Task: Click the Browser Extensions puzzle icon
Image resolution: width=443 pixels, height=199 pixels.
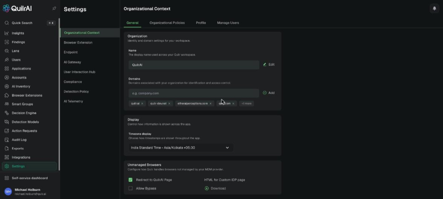Action: (7, 95)
